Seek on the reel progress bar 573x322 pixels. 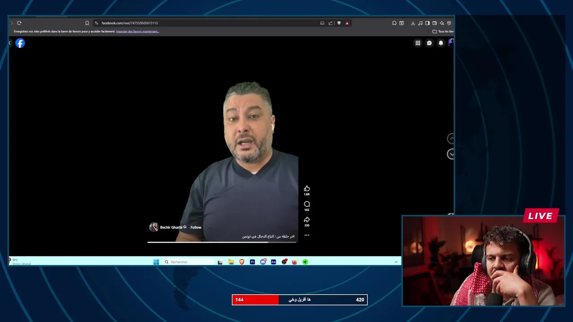pyautogui.click(x=222, y=242)
